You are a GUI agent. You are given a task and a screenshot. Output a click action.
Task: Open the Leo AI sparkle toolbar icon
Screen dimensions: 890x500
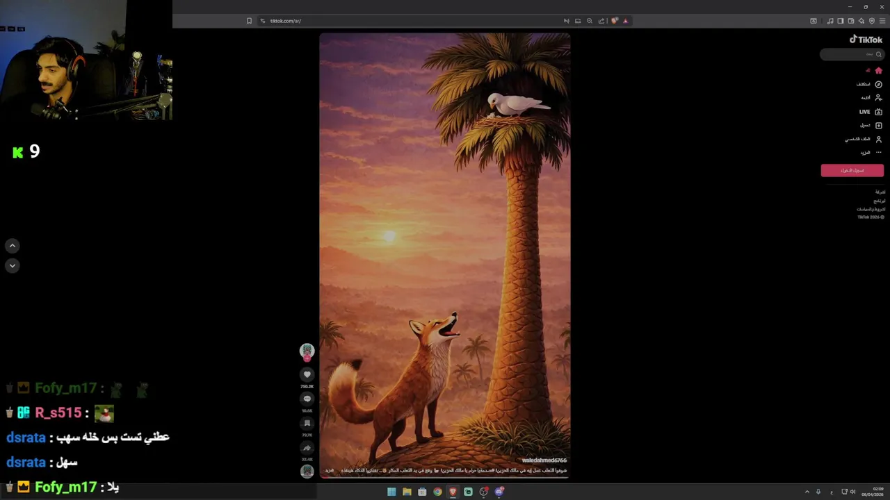click(861, 21)
